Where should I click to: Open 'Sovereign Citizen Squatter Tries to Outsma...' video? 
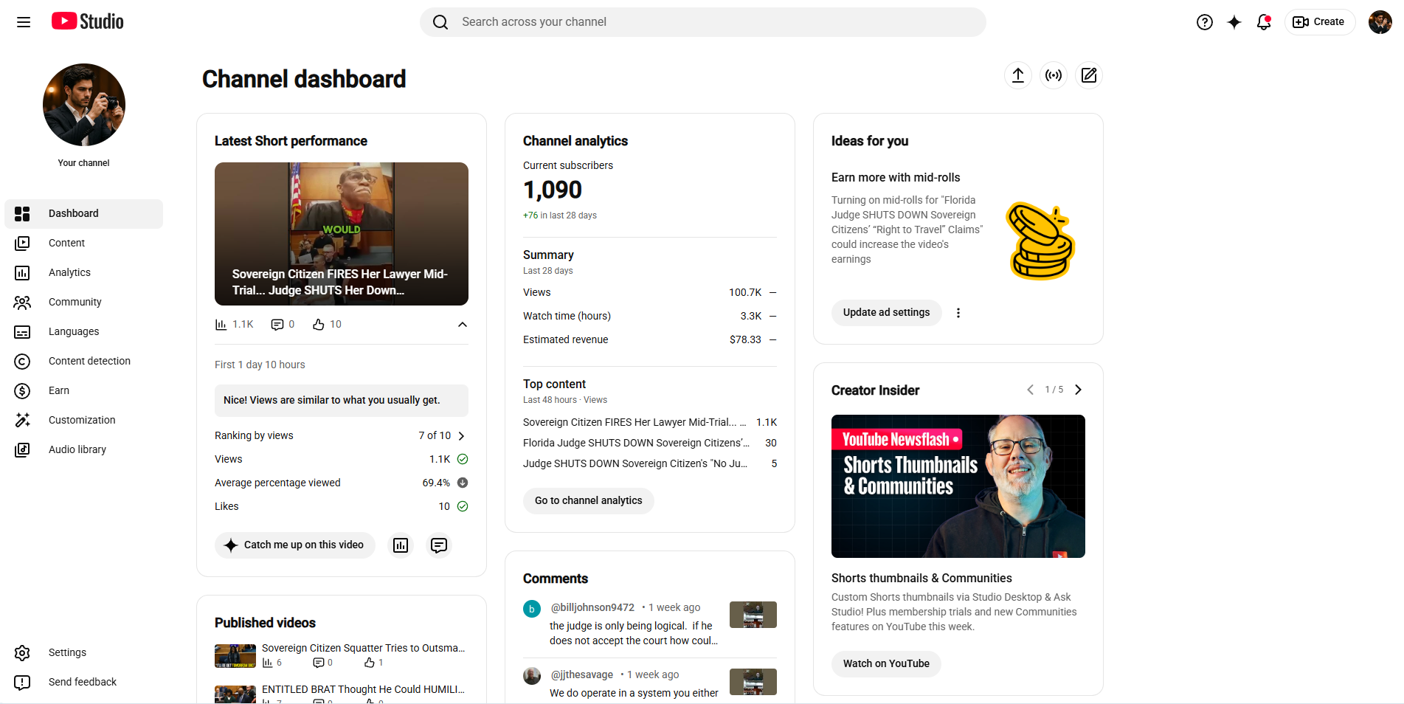[x=364, y=648]
